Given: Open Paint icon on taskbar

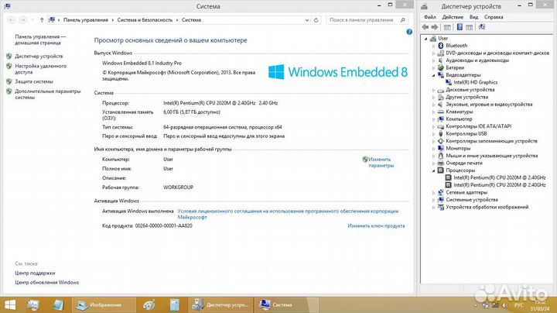Looking at the screenshot, I should [x=149, y=305].
